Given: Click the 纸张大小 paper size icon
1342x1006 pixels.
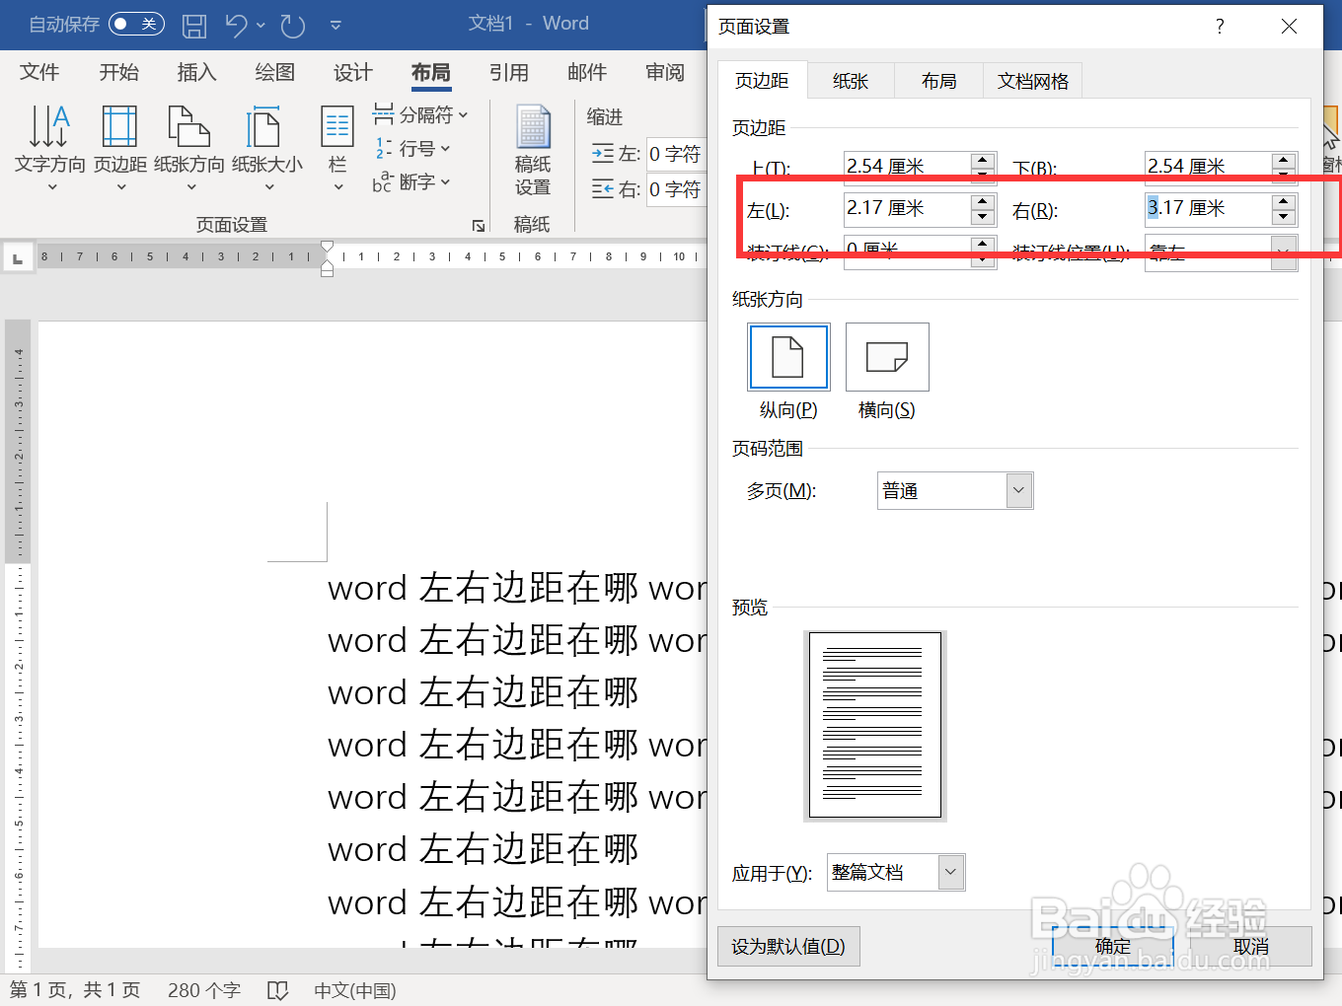Looking at the screenshot, I should coord(263,127).
